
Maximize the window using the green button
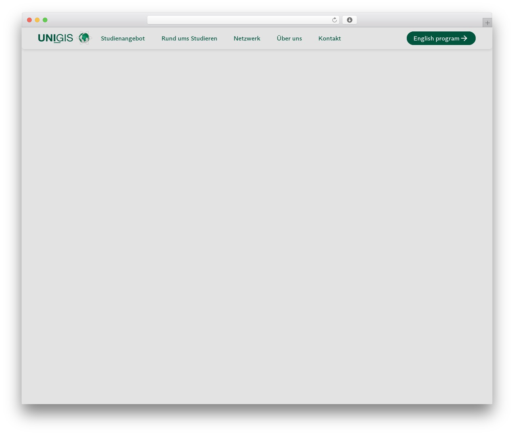(45, 20)
